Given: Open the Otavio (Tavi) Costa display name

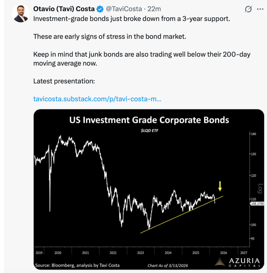Looking at the screenshot, I should pos(64,9).
